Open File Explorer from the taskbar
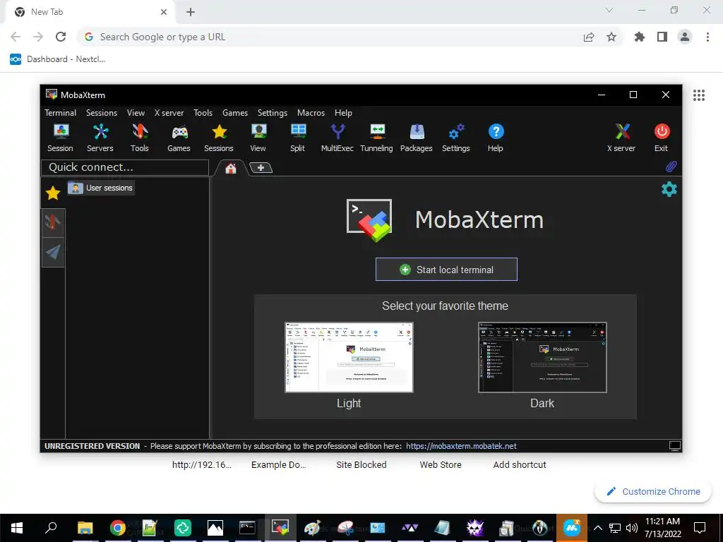The image size is (723, 542). pos(85,528)
